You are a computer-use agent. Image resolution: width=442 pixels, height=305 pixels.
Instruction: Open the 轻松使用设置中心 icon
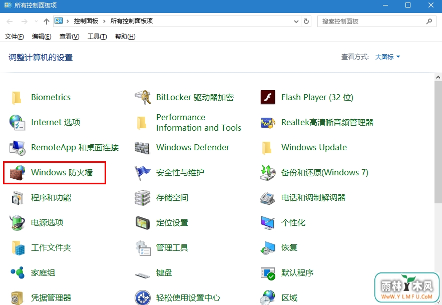click(143, 298)
